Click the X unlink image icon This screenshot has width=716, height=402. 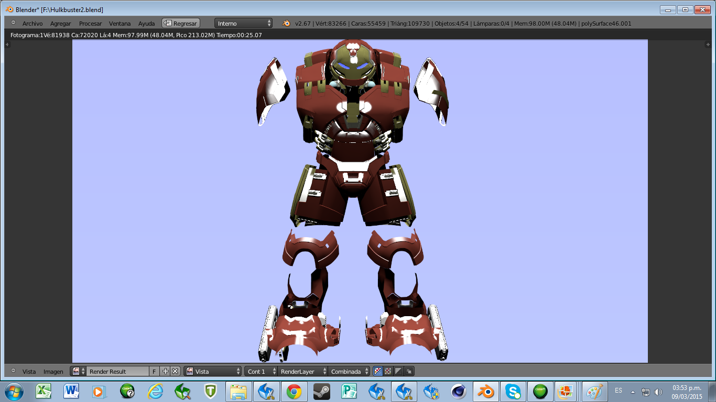175,371
